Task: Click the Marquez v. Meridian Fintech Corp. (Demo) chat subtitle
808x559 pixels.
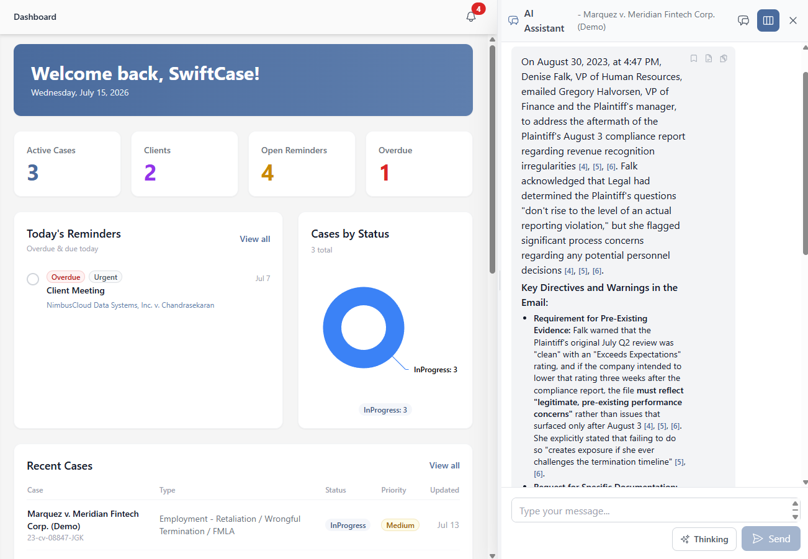Action: click(x=646, y=20)
